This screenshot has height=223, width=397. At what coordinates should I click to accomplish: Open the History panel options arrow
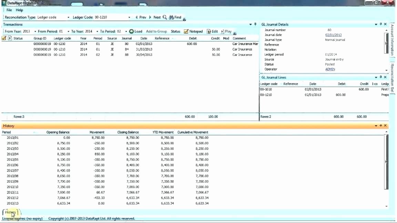(376, 126)
